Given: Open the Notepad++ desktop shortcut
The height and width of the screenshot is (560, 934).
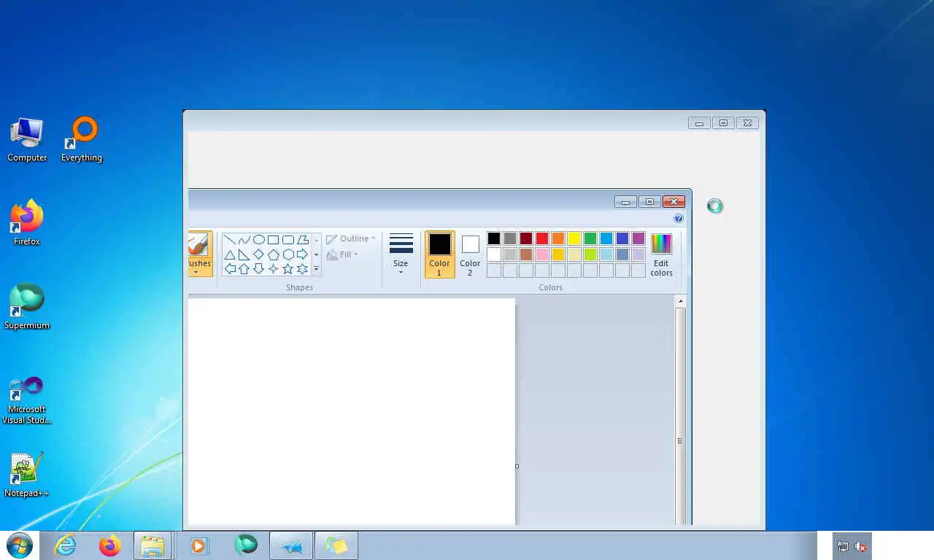Looking at the screenshot, I should (x=27, y=475).
